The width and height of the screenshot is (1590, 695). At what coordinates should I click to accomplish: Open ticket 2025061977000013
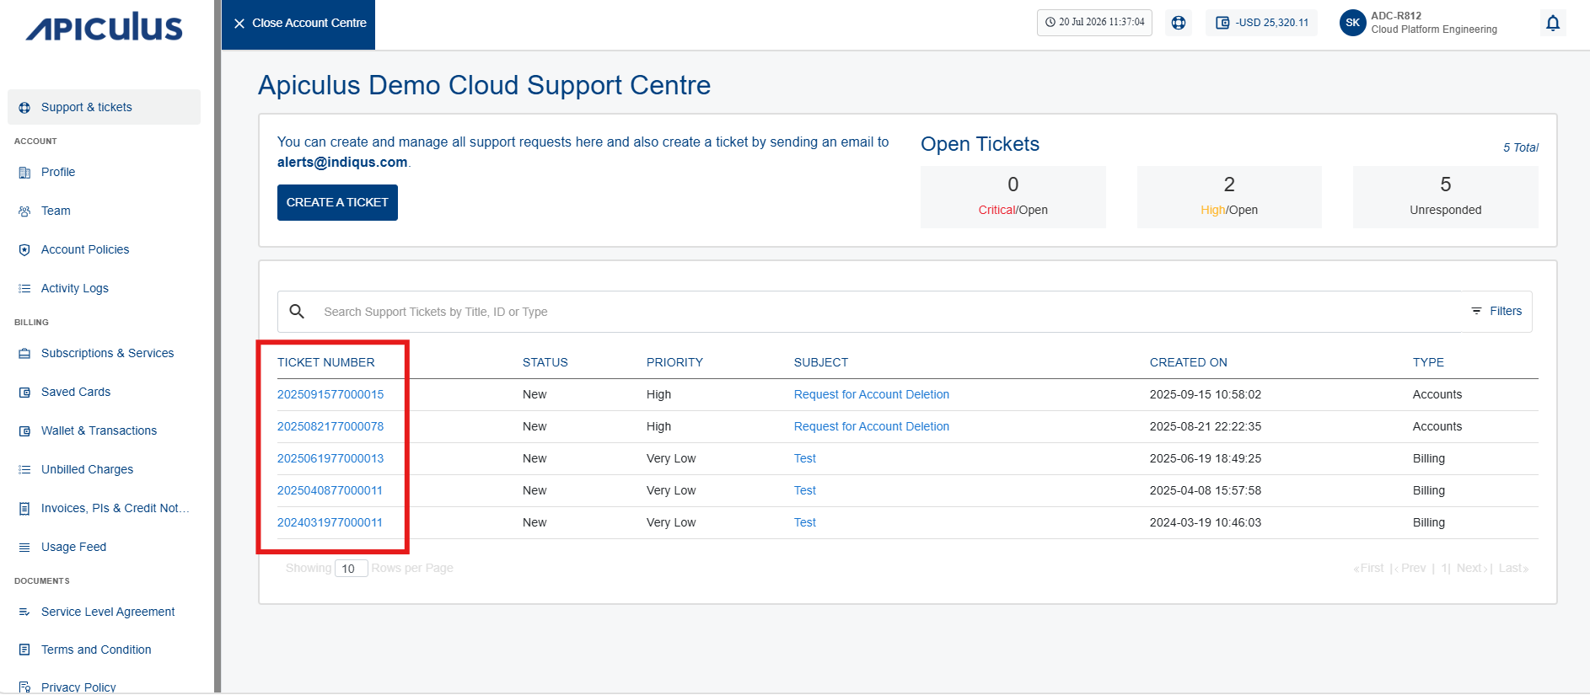point(330,459)
